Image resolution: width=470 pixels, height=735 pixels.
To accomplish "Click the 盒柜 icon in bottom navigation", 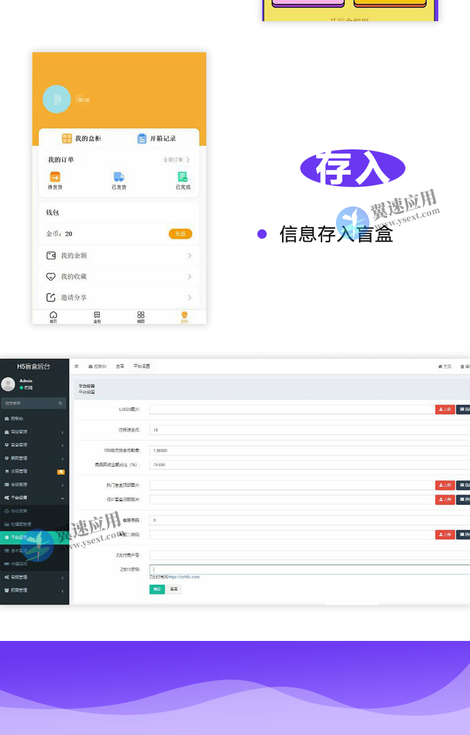I will (x=97, y=315).
